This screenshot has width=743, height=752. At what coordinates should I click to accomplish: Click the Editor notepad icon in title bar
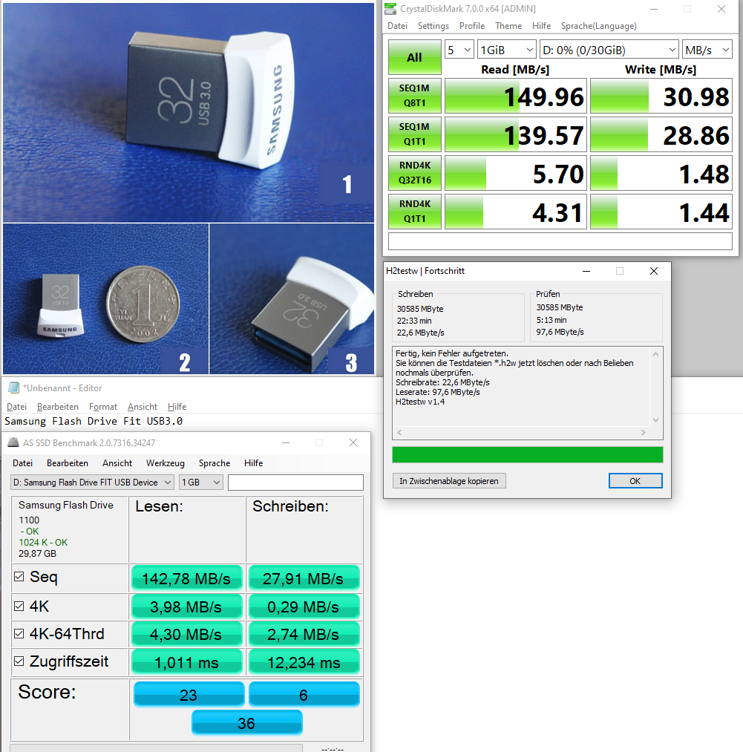point(13,388)
